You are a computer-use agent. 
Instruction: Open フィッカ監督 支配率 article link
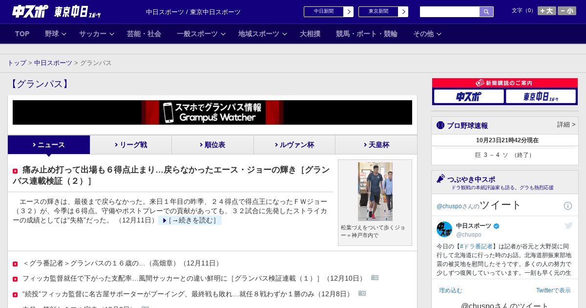(194, 279)
